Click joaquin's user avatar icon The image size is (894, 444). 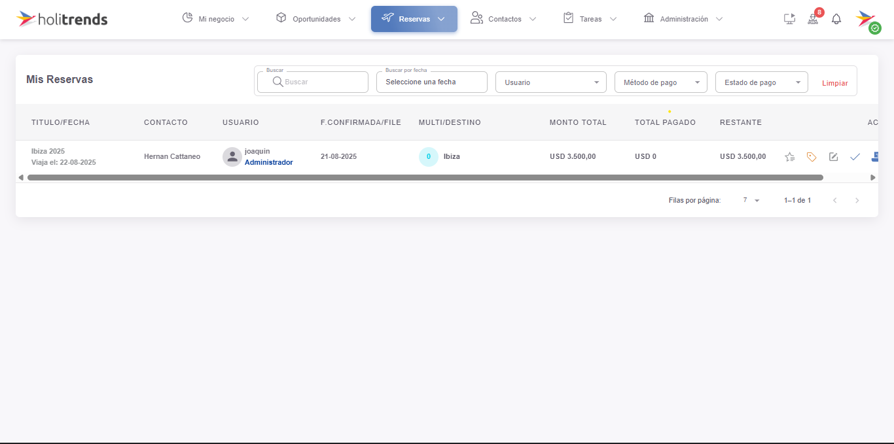click(x=232, y=157)
